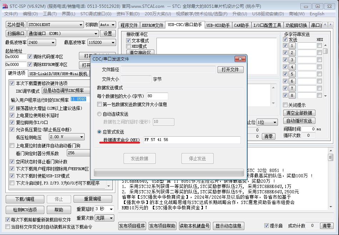This screenshot has width=339, height=235.
Task: Tick the HEX checkbox for string row 1
Action: (x=319, y=46)
